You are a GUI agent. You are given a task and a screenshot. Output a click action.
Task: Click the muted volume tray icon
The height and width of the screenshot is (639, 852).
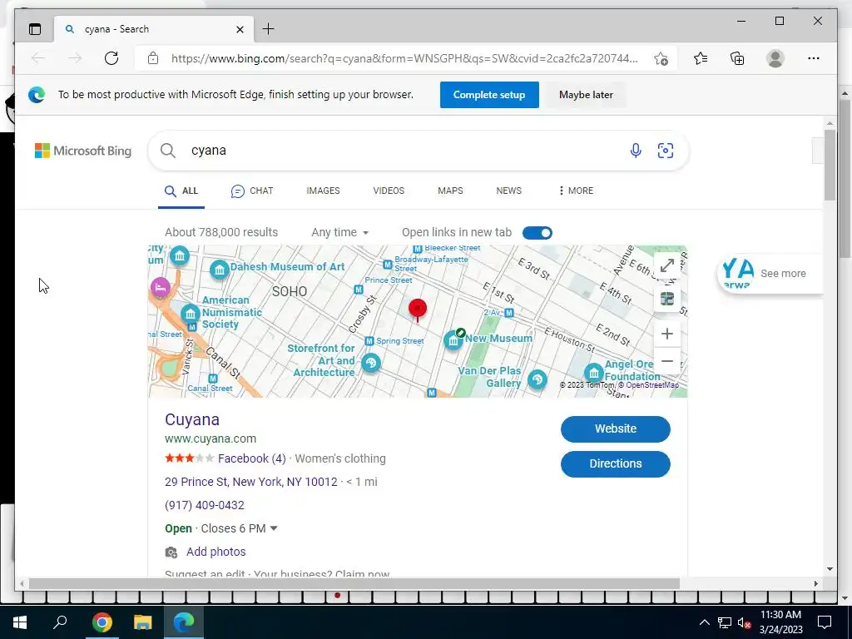[744, 622]
